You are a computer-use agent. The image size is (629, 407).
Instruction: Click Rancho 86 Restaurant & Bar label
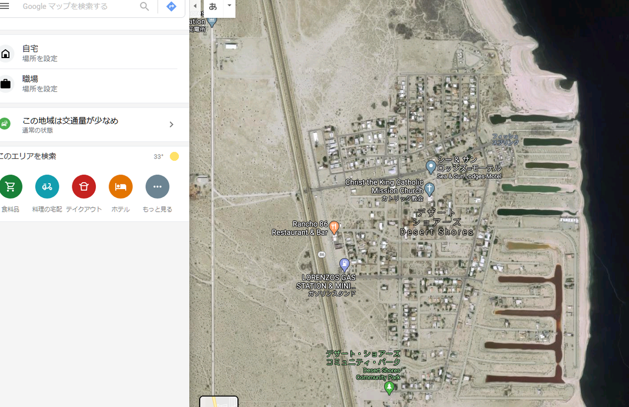pos(300,228)
